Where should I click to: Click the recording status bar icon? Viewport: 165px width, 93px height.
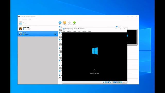tap(116, 82)
